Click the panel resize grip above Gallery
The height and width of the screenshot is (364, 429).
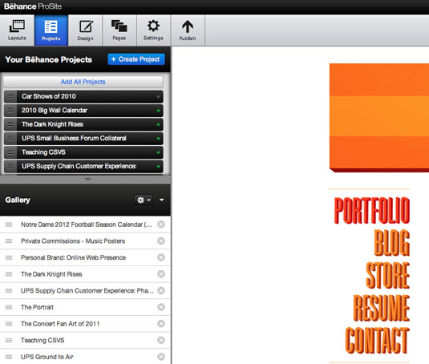point(88,180)
